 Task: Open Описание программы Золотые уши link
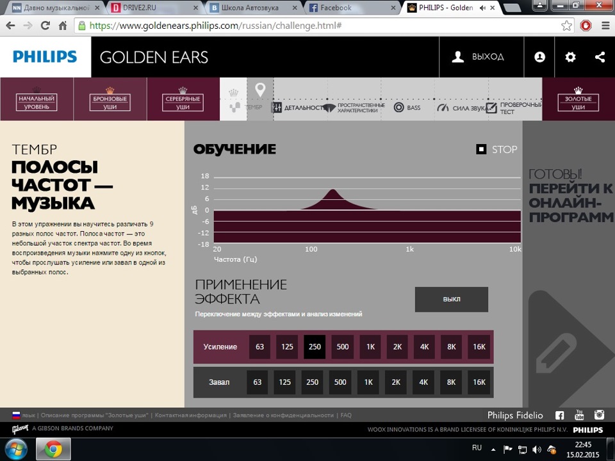(95, 415)
